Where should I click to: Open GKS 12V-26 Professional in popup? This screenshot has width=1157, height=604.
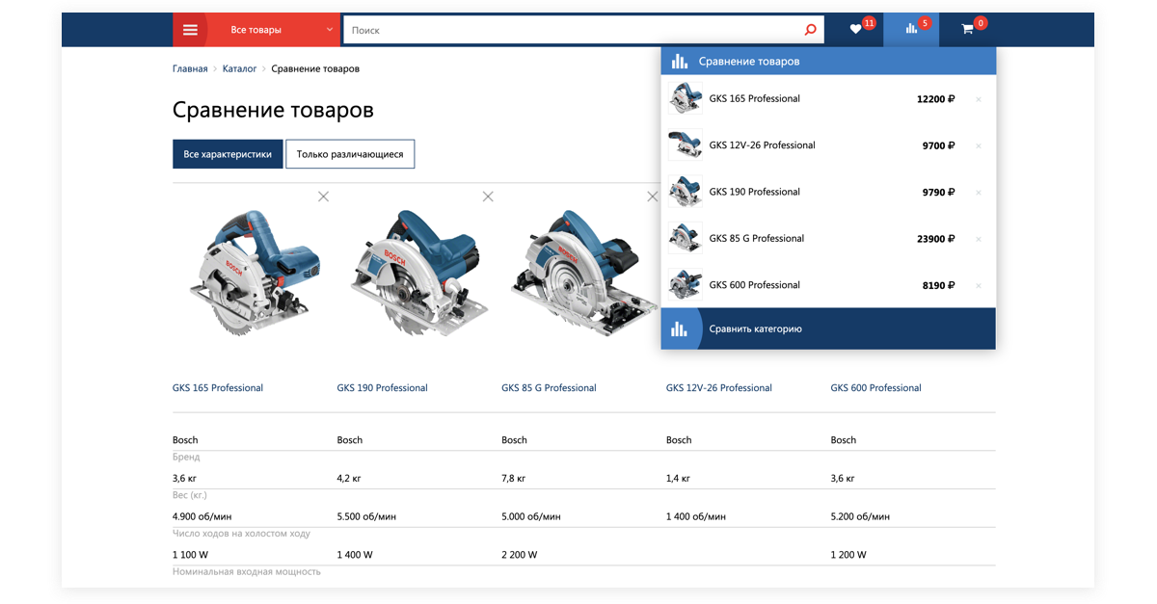[762, 145]
